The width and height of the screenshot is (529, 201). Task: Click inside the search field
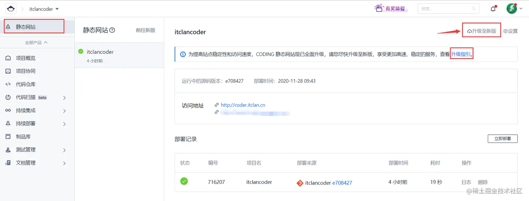click(x=448, y=8)
